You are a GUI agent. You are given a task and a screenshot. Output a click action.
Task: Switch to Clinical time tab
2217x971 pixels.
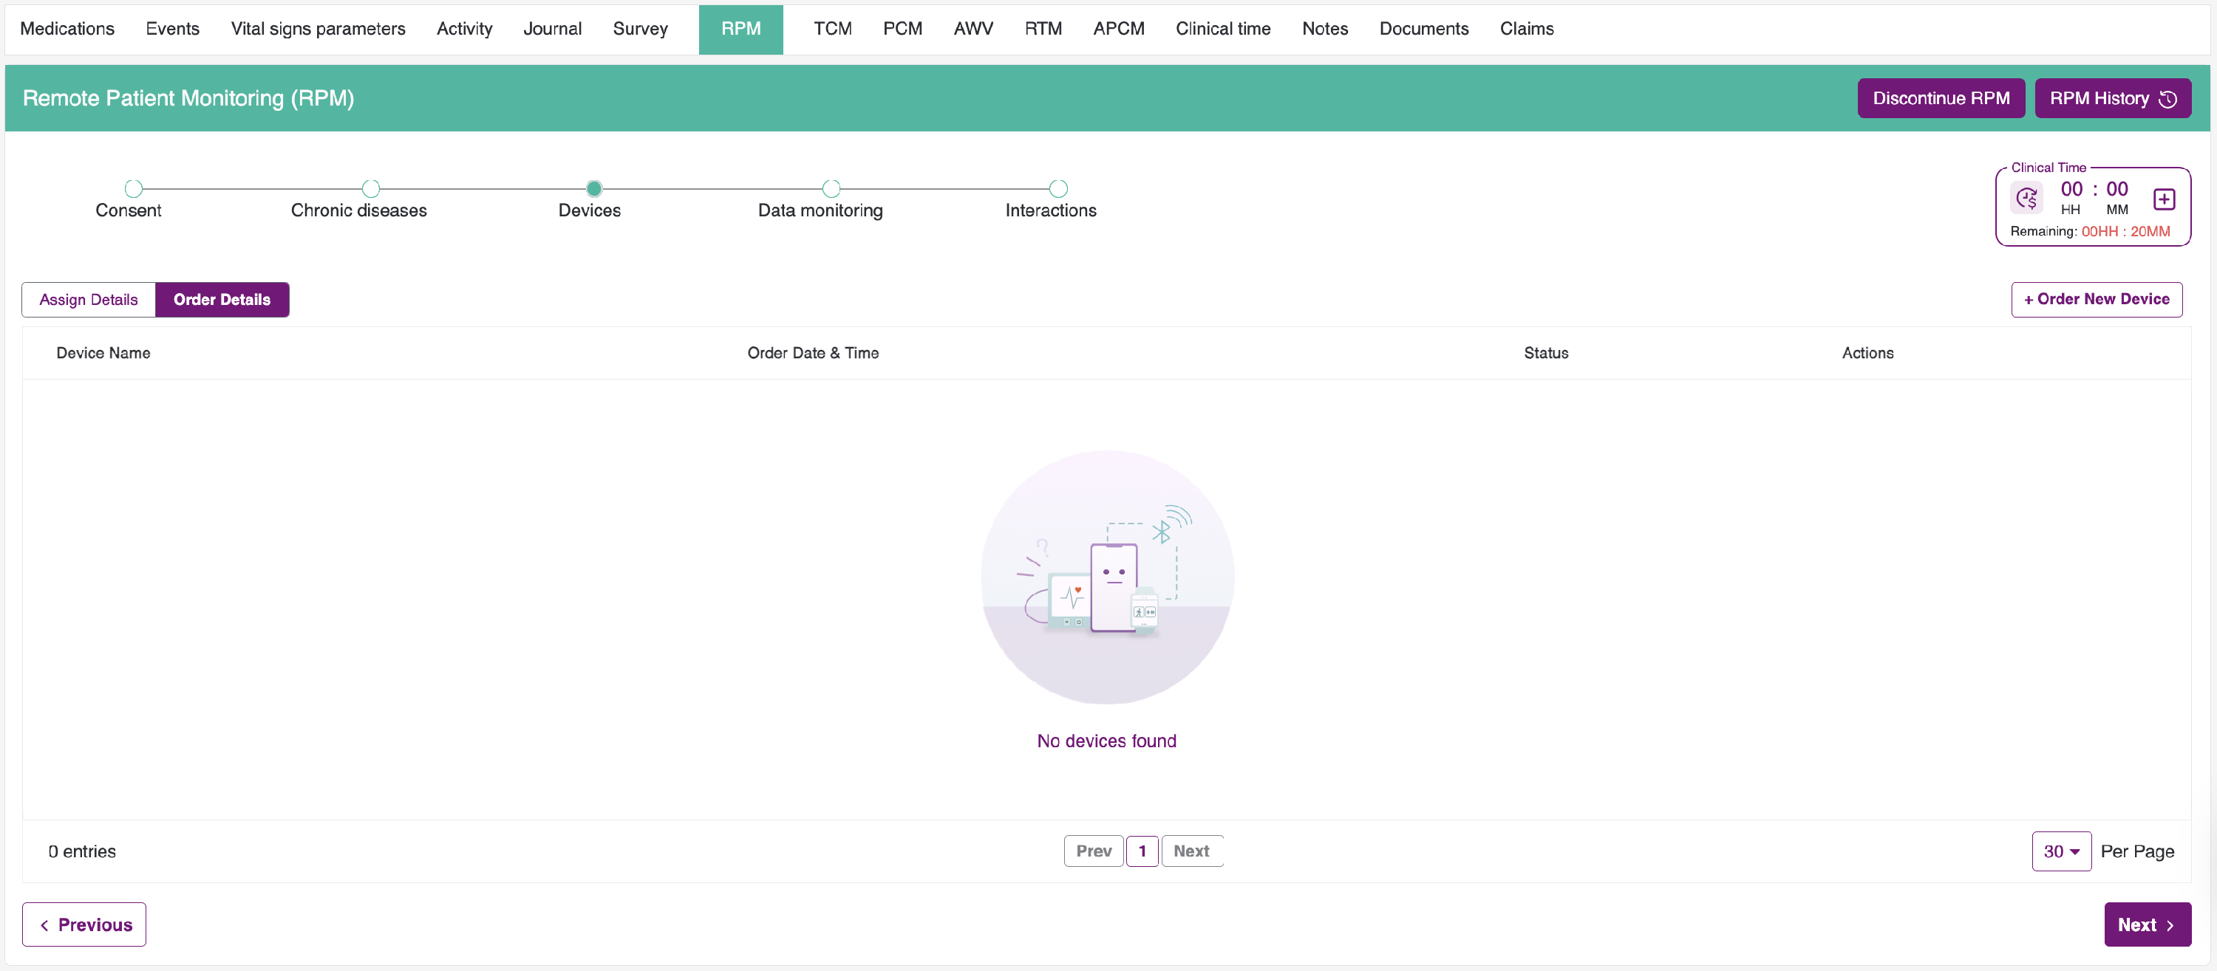1222,28
